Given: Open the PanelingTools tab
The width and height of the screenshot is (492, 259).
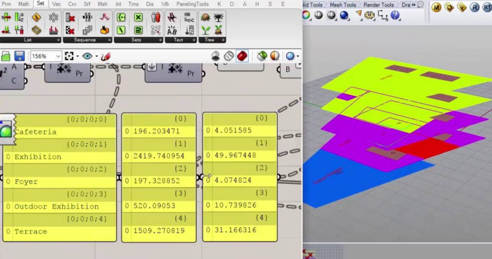Looking at the screenshot, I should coord(192,4).
